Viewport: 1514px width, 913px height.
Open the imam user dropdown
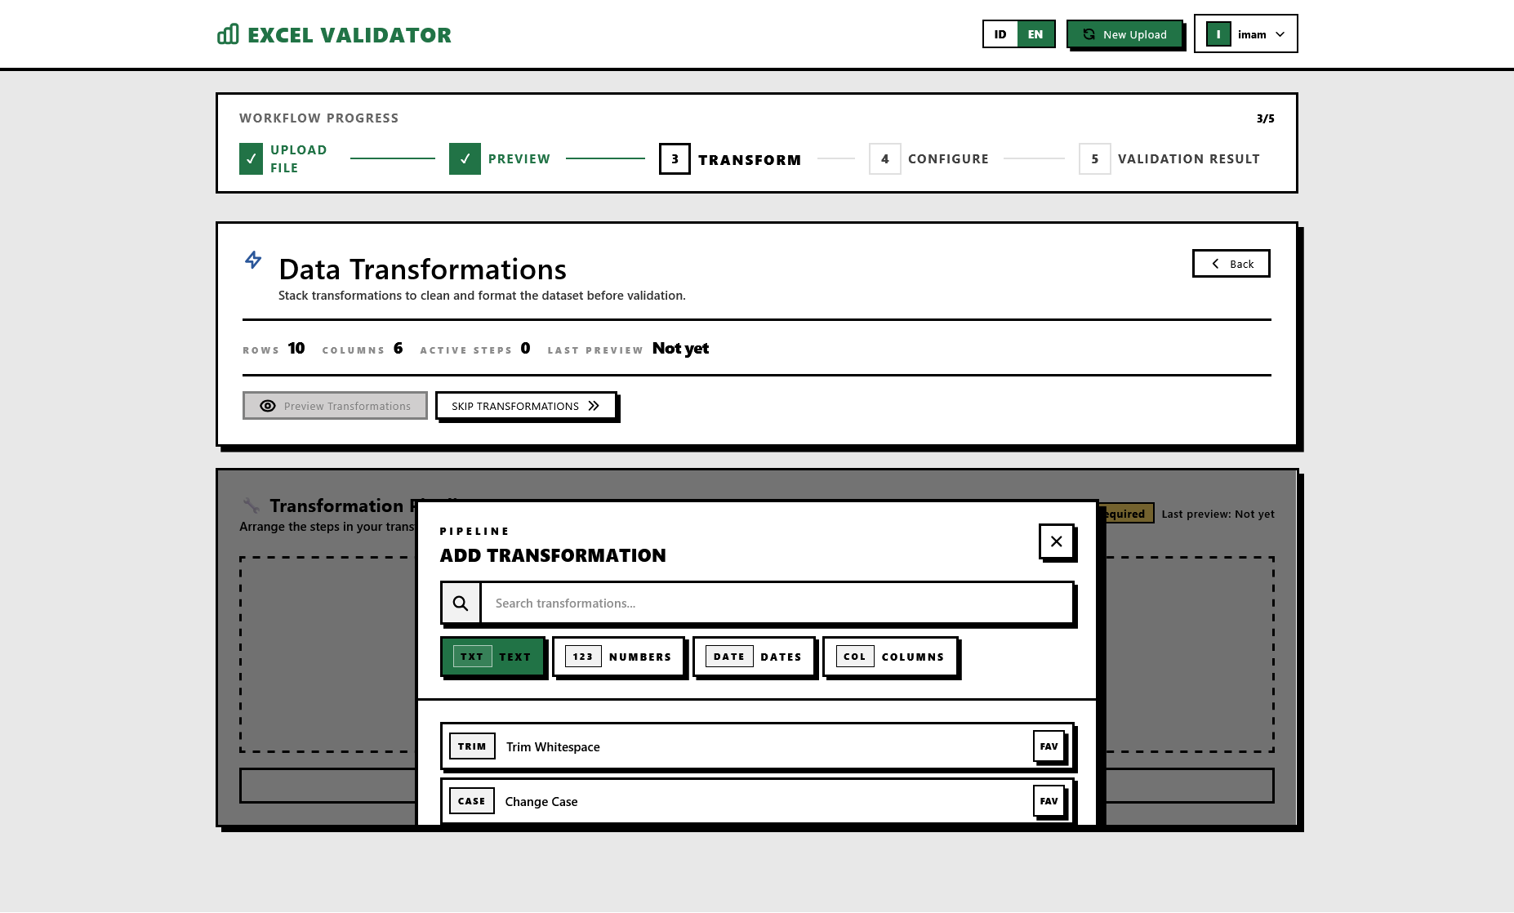(x=1245, y=34)
